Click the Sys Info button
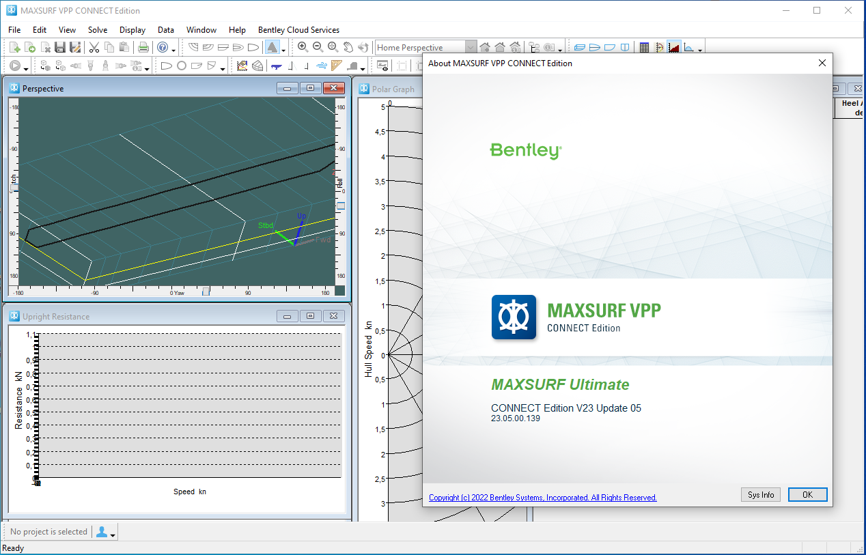The image size is (866, 555). [760, 495]
